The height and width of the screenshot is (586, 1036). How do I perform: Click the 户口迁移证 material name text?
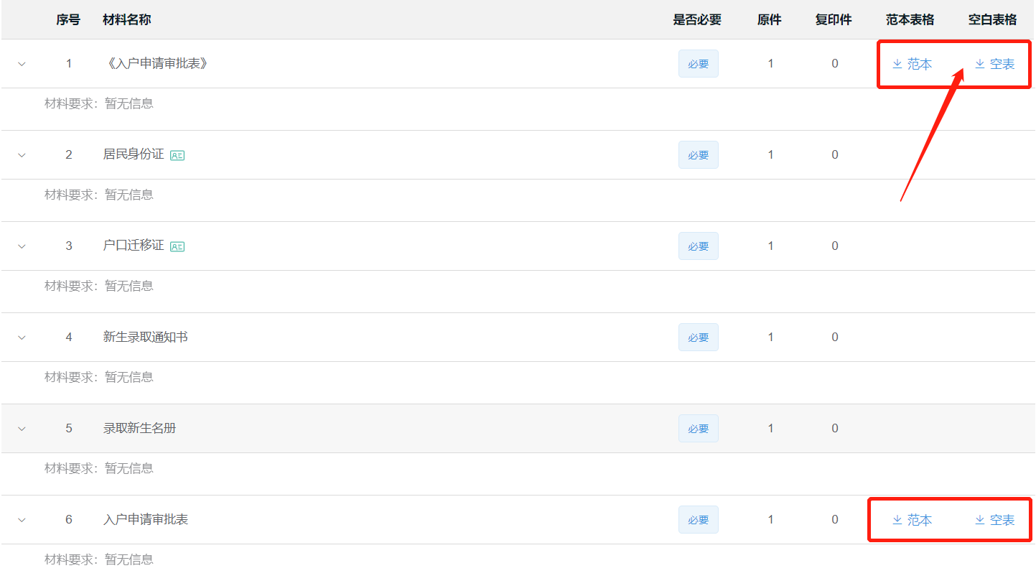coord(134,246)
